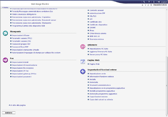Viewport: 168px width, 117px height.
Task: Open Installa programma aggiuntivo
Action: (102, 91)
